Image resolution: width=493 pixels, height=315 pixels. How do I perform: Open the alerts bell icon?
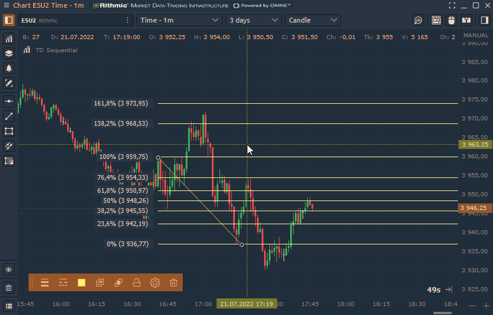[9, 68]
